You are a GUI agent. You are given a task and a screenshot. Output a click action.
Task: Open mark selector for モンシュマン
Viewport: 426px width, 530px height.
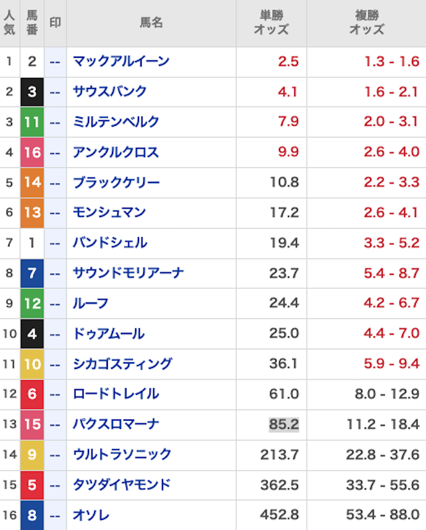(55, 213)
